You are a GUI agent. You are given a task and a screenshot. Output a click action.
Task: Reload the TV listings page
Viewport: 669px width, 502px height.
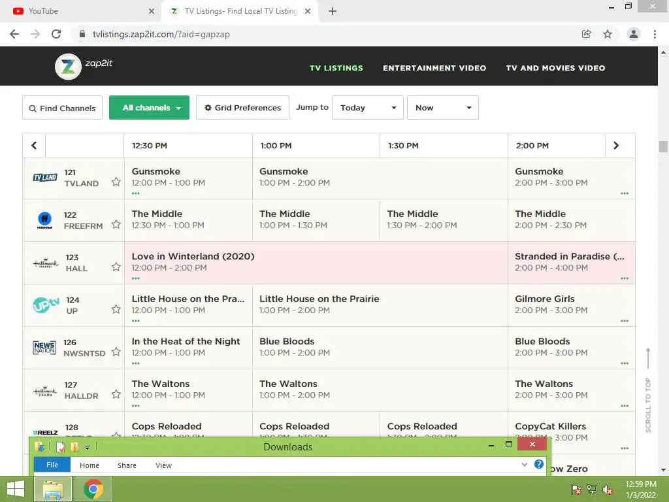[56, 34]
